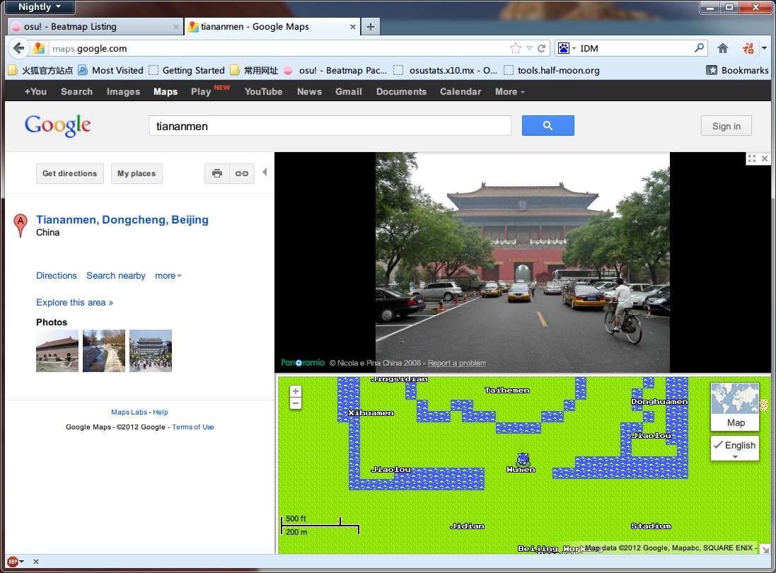Open the third photo thumbnail of the gate
Viewport: 776px width, 573px height.
(151, 351)
